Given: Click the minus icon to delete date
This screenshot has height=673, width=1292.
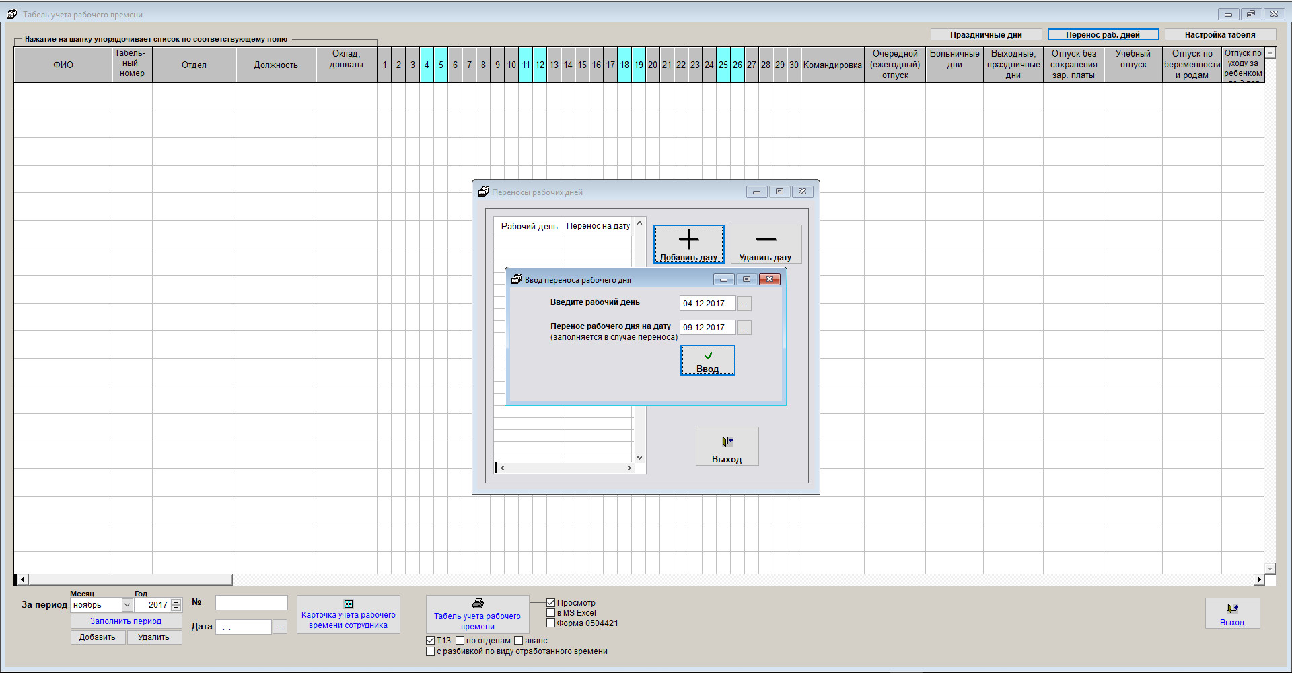Looking at the screenshot, I should click(x=766, y=240).
